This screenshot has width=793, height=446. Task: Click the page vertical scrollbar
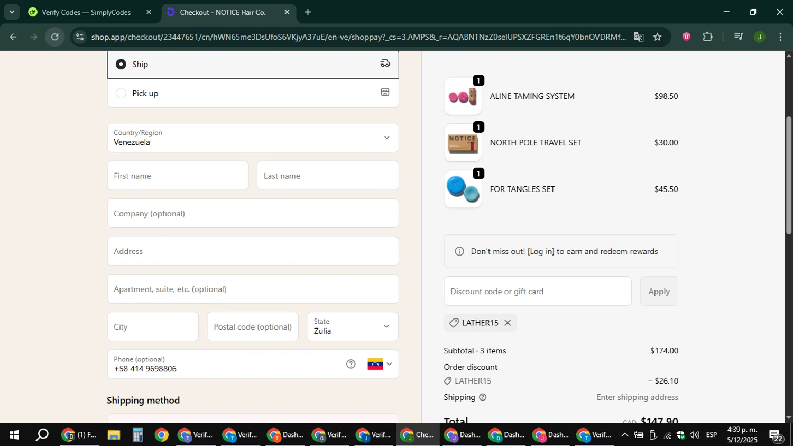click(789, 175)
